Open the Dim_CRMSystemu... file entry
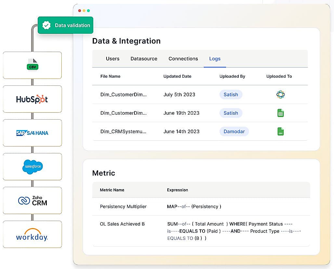The width and height of the screenshot is (334, 269). pyautogui.click(x=123, y=131)
